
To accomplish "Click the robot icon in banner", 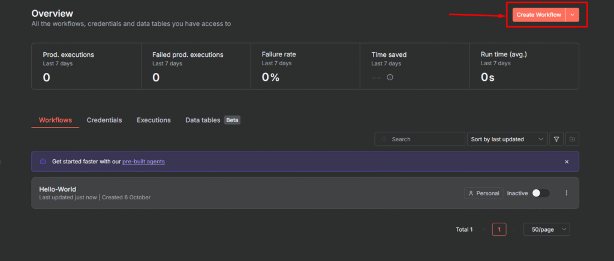I will pyautogui.click(x=43, y=162).
